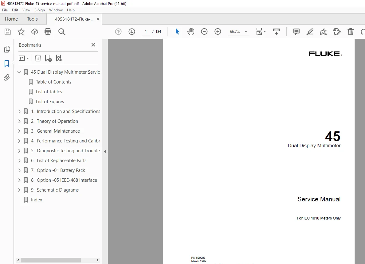Click the partially visible rotate toolbar icon
Viewport: 365px width, 264px height.
click(x=363, y=32)
